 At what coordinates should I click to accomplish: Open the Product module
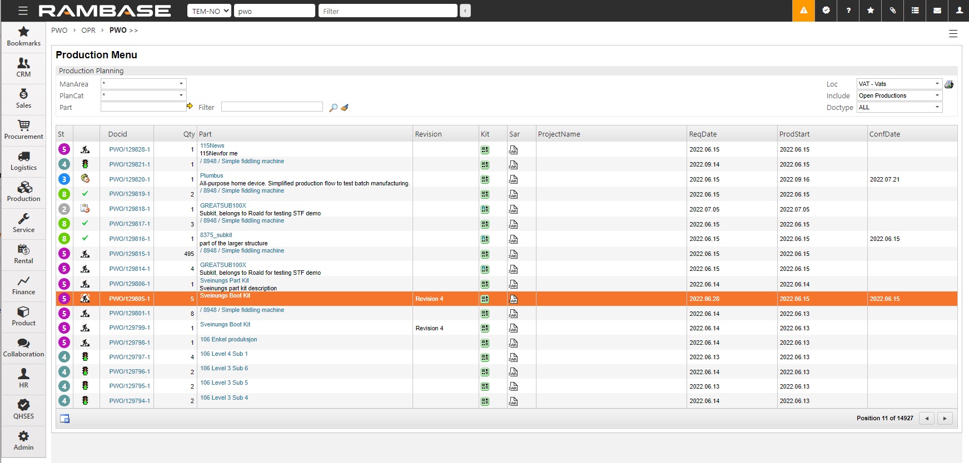pos(23,317)
